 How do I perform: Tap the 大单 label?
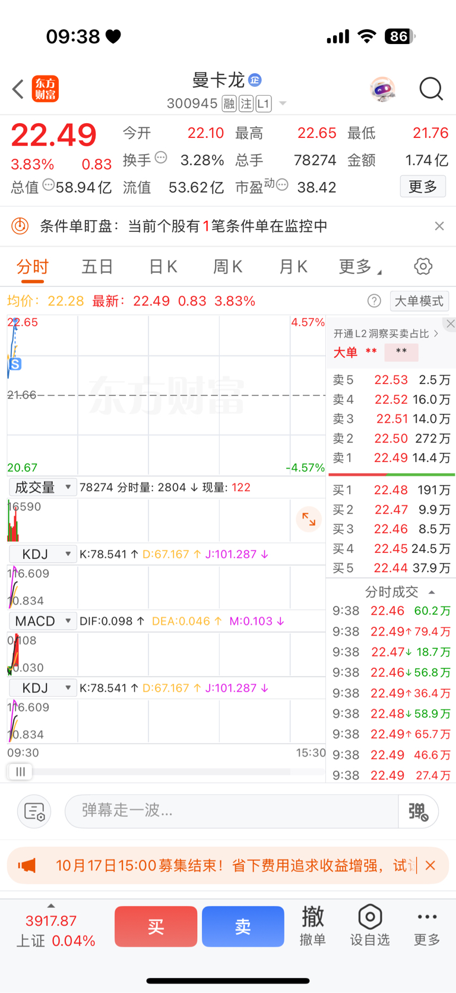[x=346, y=353]
